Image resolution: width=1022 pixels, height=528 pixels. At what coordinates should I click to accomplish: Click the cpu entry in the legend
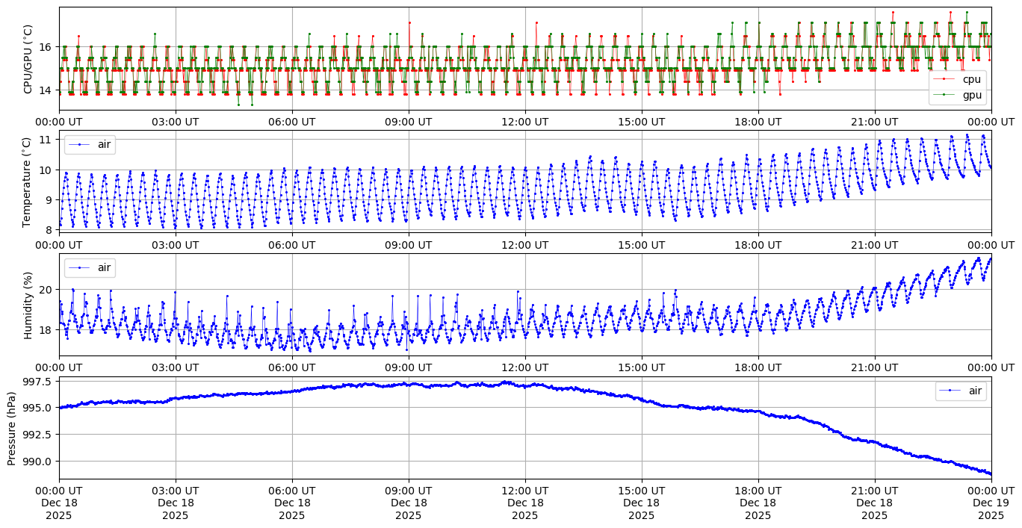tap(971, 79)
